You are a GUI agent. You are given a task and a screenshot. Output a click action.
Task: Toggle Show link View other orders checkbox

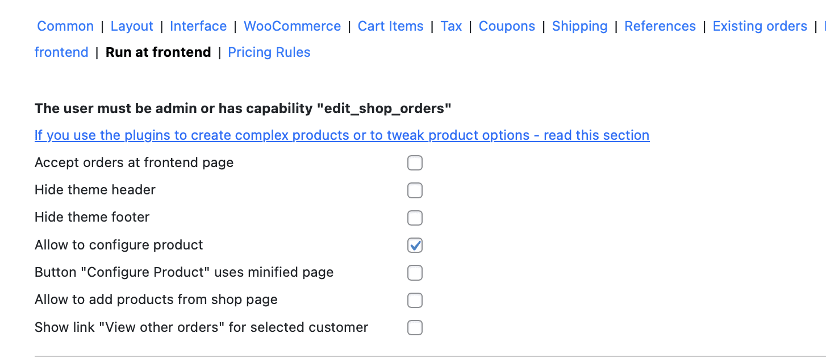[x=415, y=328]
